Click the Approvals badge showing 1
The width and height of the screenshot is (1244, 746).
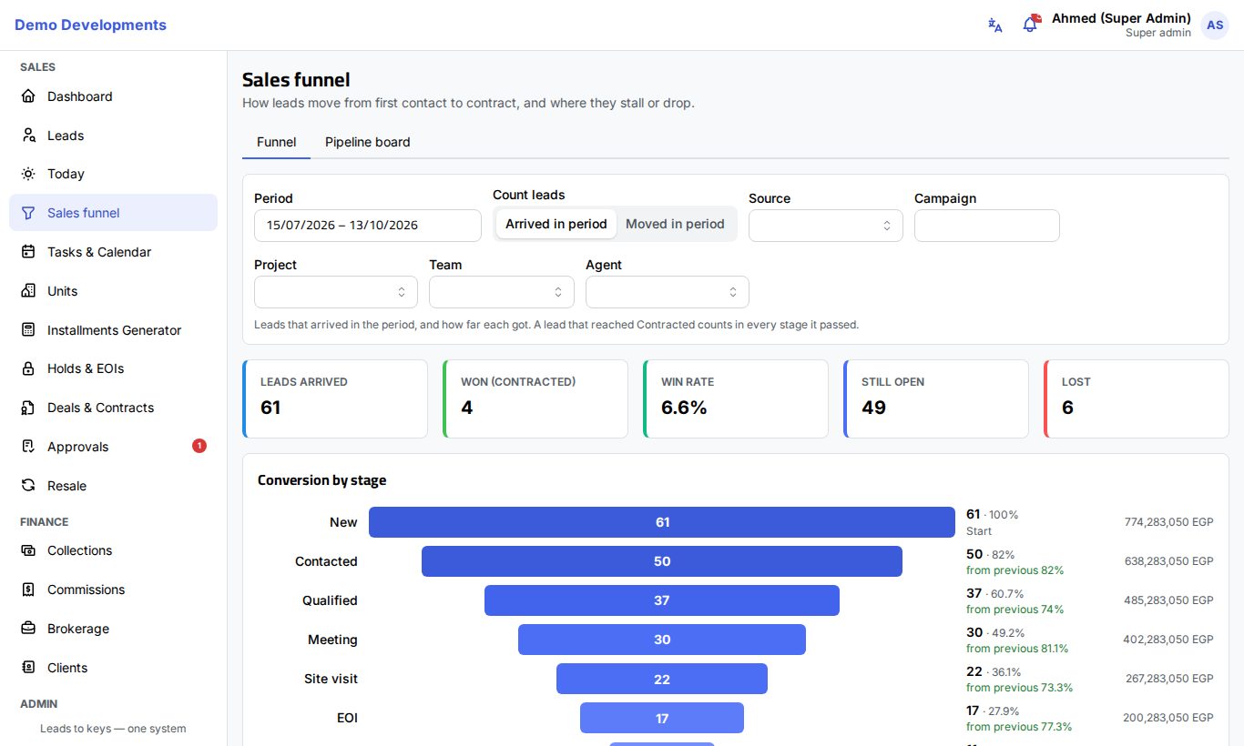point(199,446)
